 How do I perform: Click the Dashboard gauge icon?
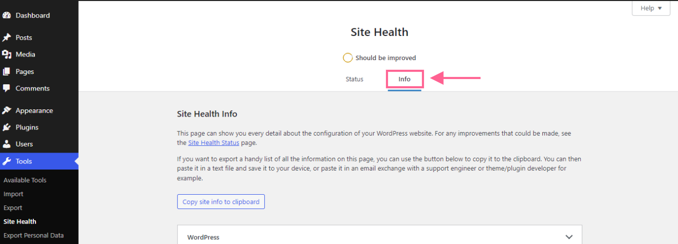click(7, 15)
